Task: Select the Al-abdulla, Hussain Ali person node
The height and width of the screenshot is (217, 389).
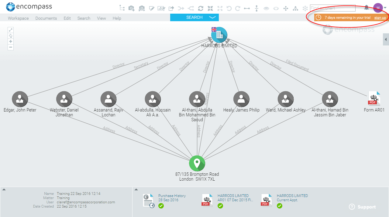Action: (x=153, y=99)
